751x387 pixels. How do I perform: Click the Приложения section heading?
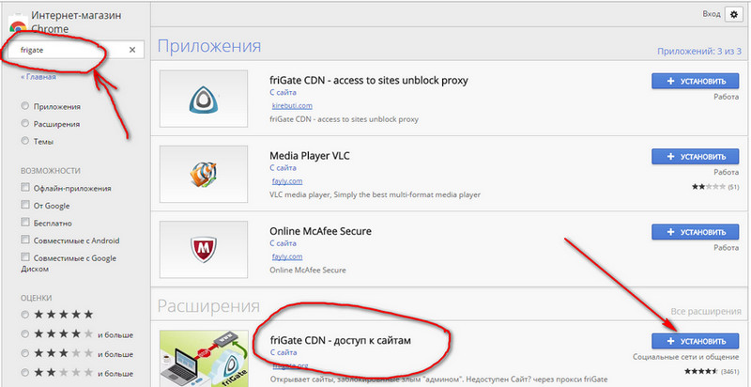pos(209,46)
